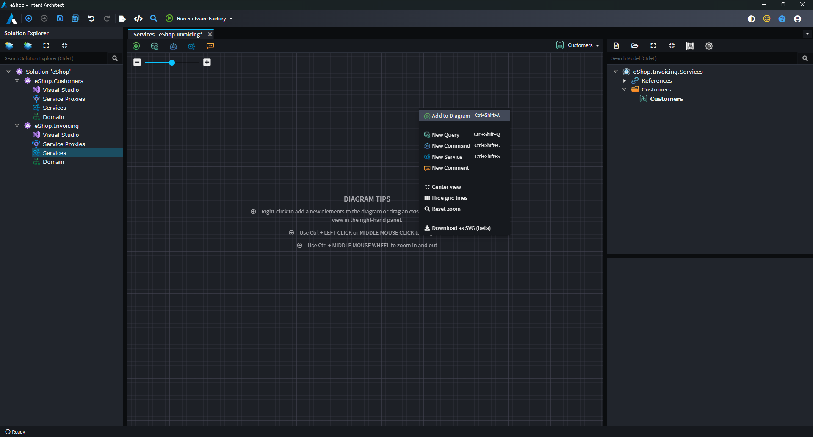
Task: Click the Search Model field
Action: pos(703,58)
